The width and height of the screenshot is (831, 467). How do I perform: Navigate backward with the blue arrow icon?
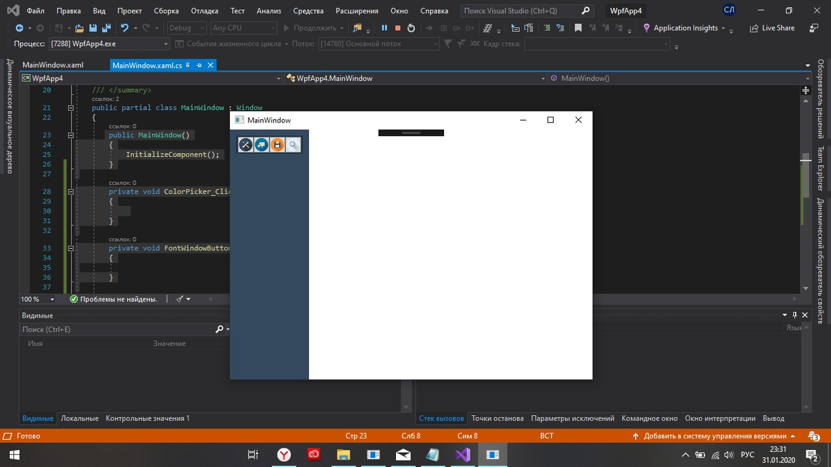tap(19, 28)
